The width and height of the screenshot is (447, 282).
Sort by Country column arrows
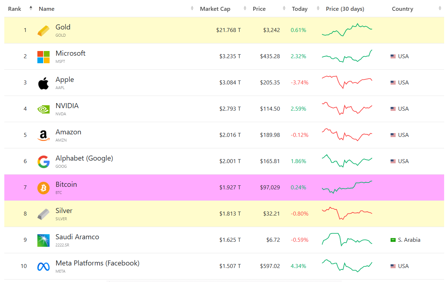click(440, 8)
